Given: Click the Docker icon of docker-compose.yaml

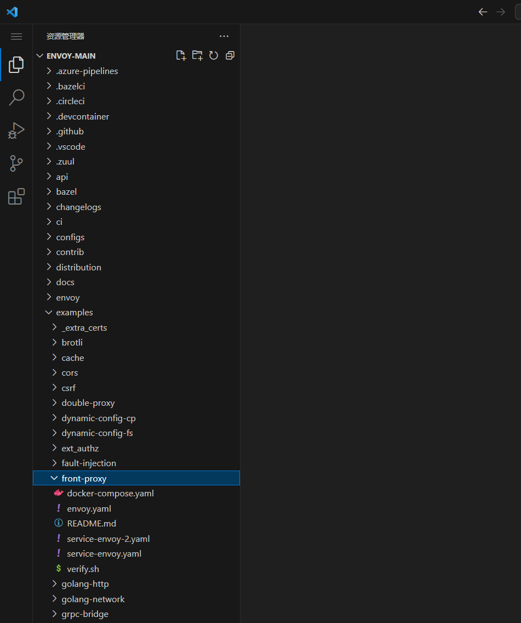Looking at the screenshot, I should [x=59, y=493].
